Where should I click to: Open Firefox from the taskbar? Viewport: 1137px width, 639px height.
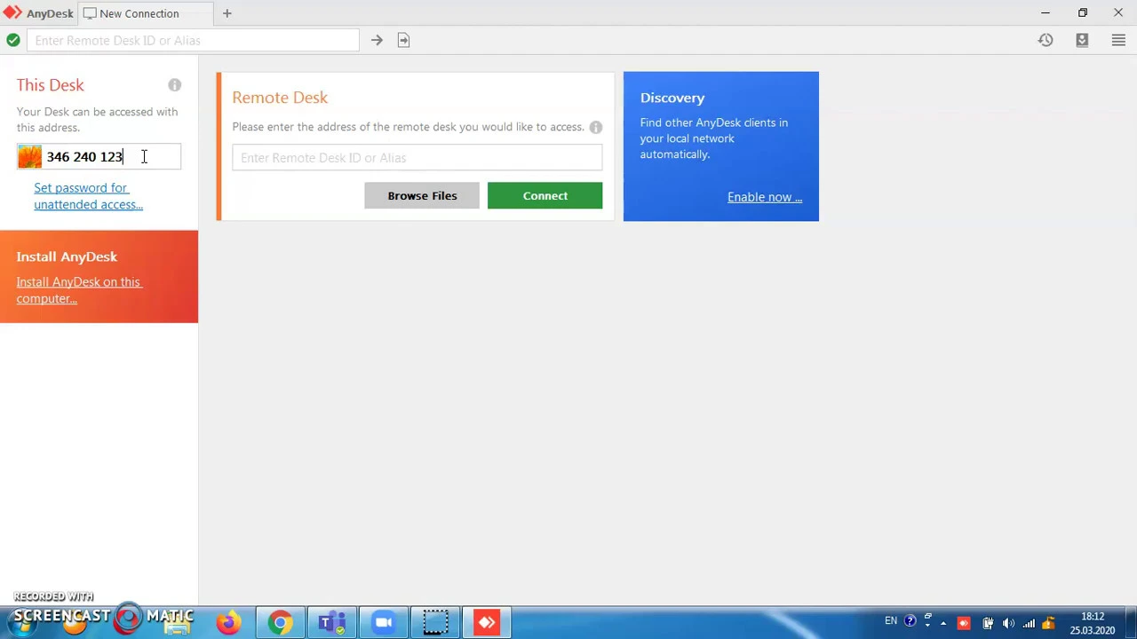(x=228, y=622)
